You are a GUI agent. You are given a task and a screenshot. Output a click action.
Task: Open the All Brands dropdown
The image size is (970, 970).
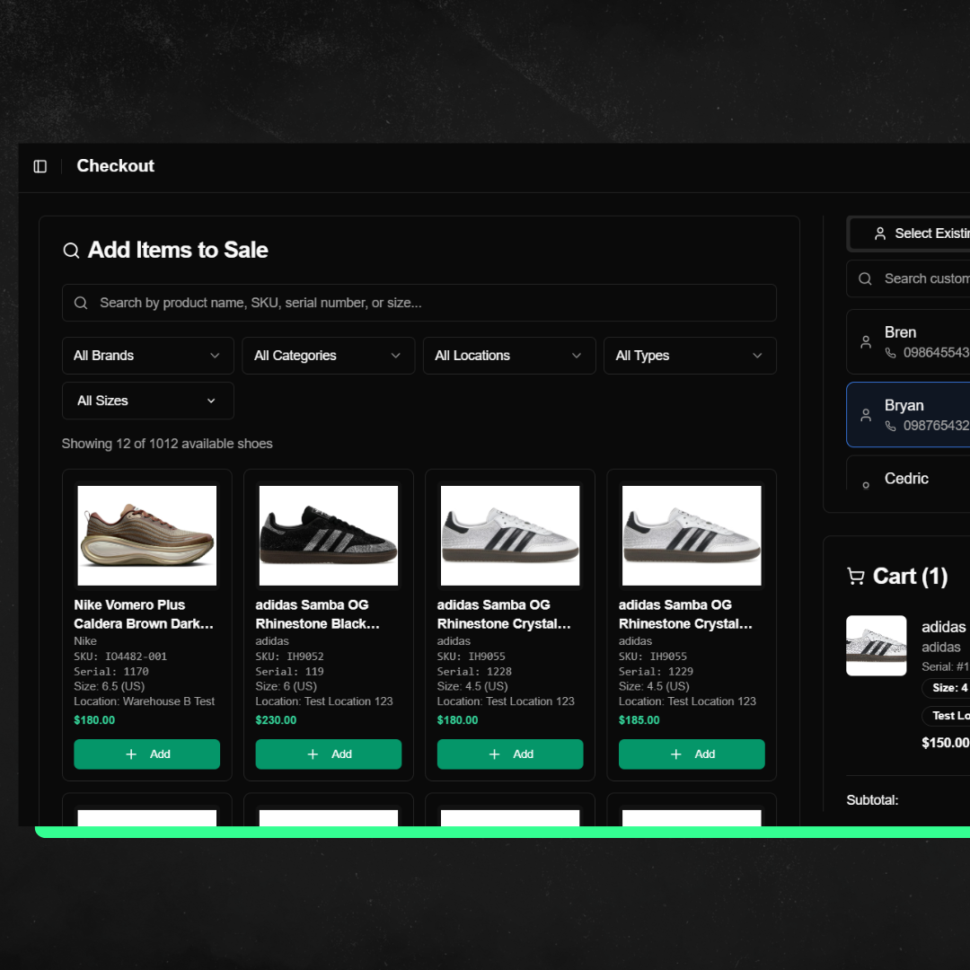(147, 356)
